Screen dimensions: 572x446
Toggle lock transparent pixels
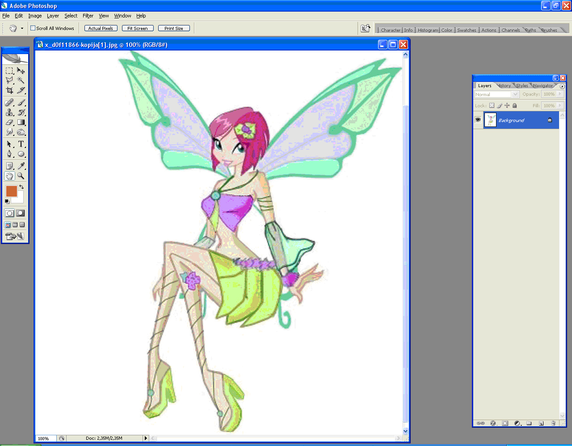click(492, 105)
